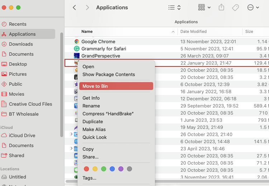Choose Move to Bin
269x186 pixels.
(116, 86)
